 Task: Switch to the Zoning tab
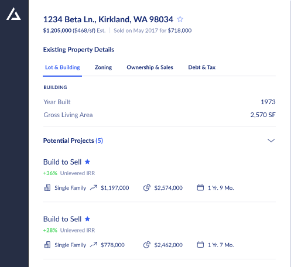tap(103, 67)
